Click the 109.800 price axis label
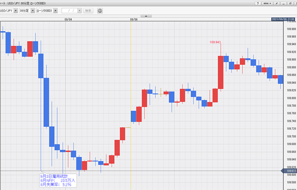Screen dimensions: 297x190 point(291,98)
